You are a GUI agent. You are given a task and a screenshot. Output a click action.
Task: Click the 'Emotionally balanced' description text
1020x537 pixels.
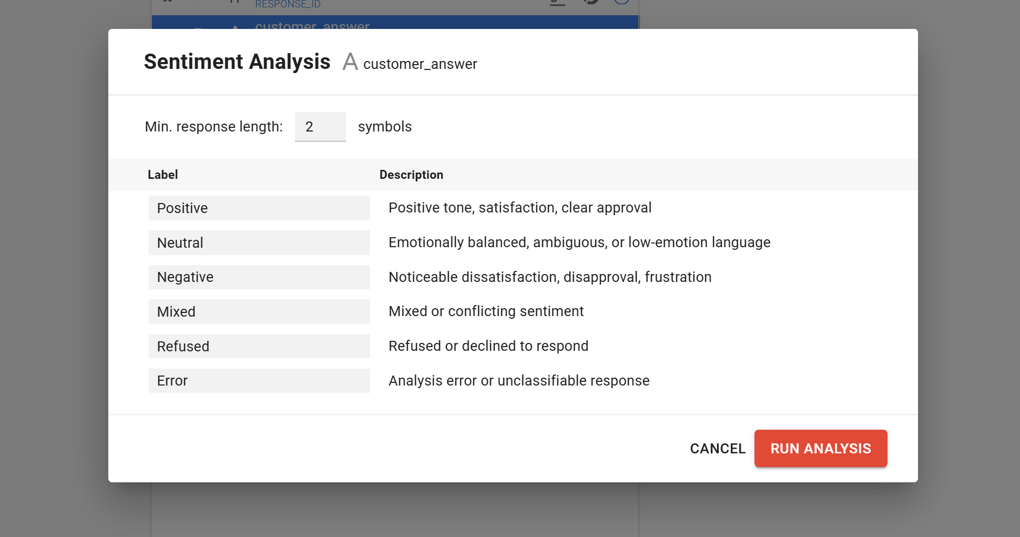coord(579,242)
